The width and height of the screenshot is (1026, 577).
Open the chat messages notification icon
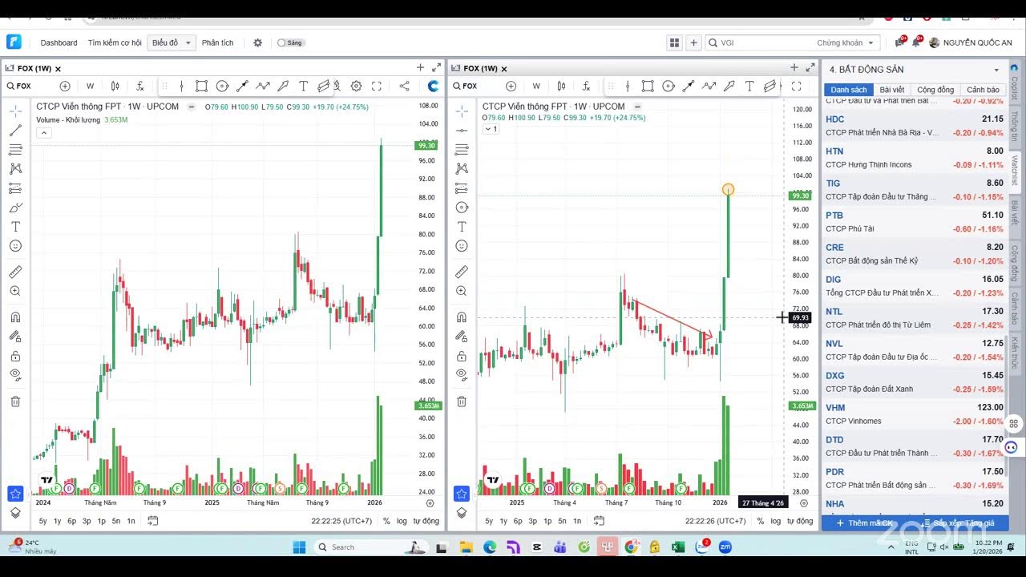pyautogui.click(x=899, y=42)
